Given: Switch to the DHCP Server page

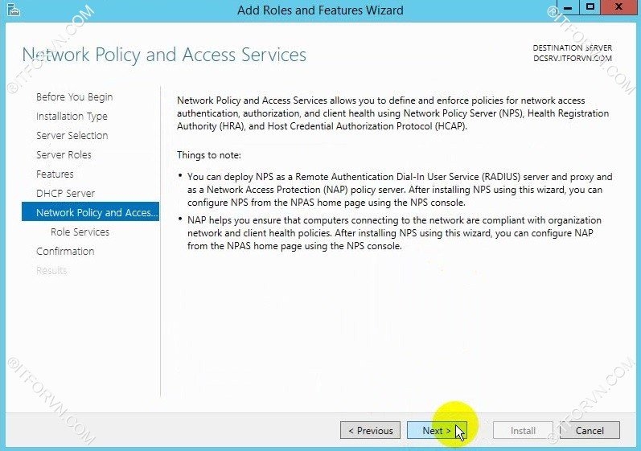Looking at the screenshot, I should click(65, 194).
